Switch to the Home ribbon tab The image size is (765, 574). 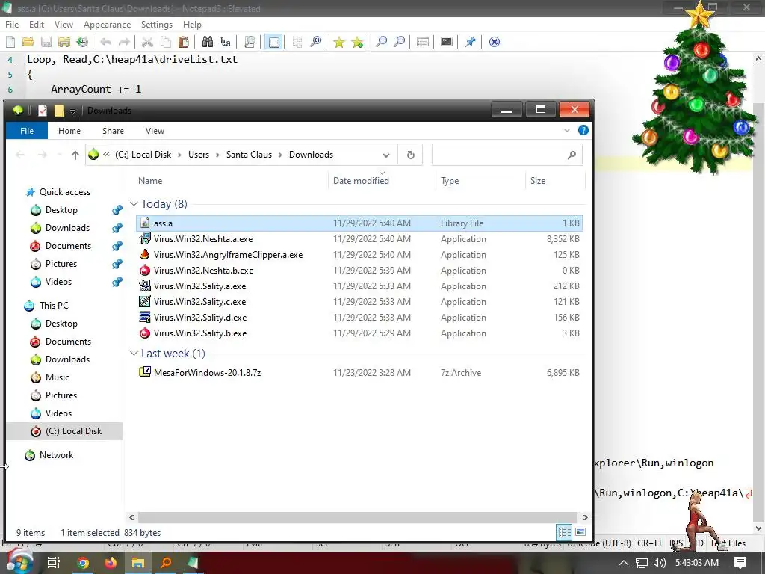point(69,131)
